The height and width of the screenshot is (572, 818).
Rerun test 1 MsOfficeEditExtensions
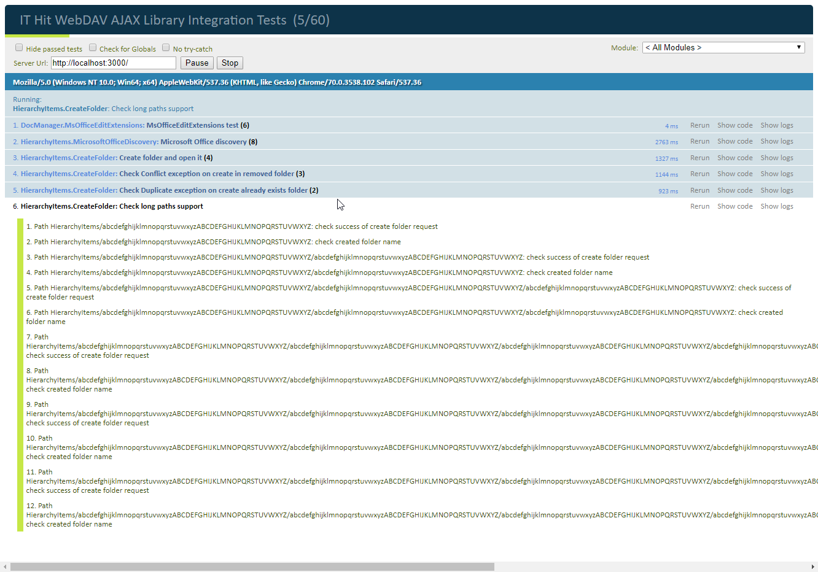(699, 125)
